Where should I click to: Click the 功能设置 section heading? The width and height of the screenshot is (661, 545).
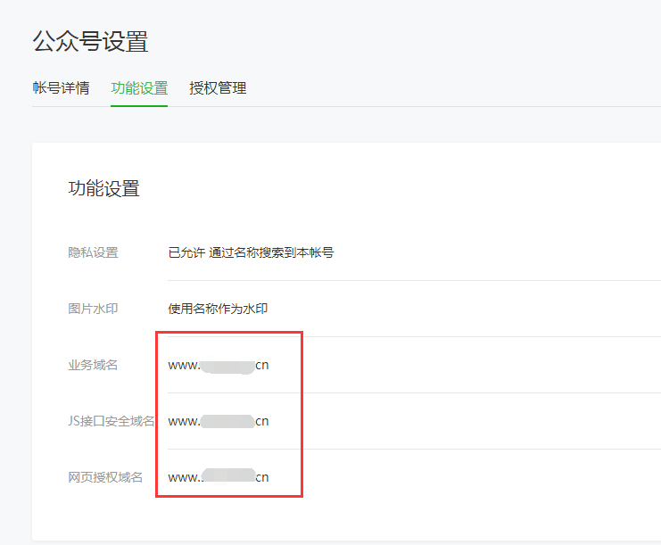tap(103, 188)
